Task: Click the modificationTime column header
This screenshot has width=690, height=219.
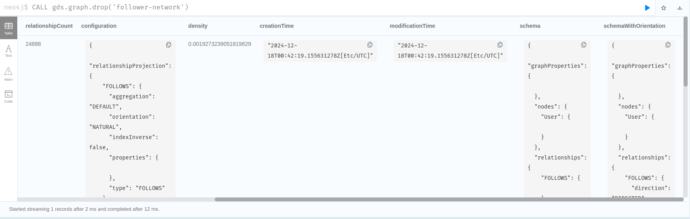Action: pos(412,26)
